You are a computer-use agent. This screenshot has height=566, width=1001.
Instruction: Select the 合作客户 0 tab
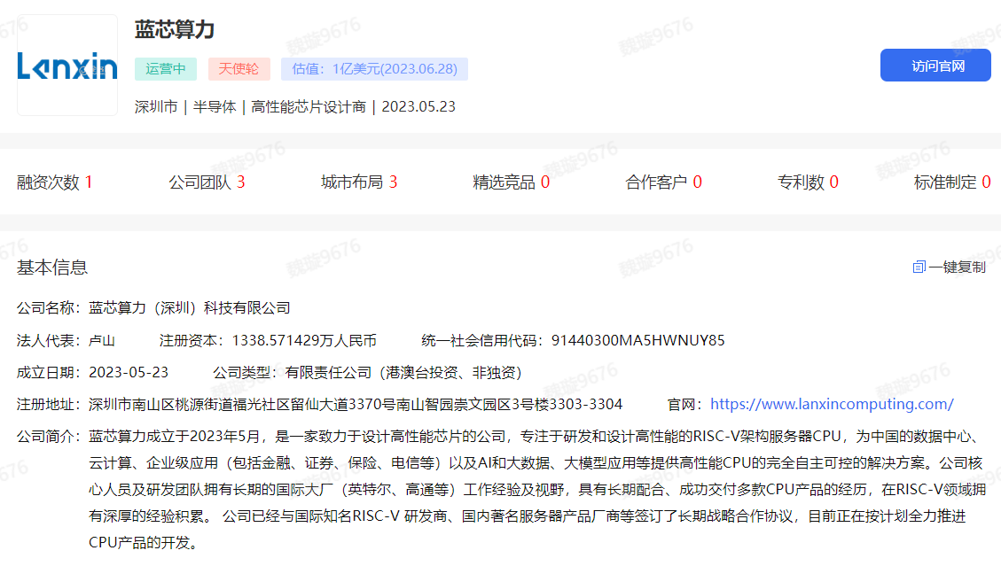click(x=663, y=182)
